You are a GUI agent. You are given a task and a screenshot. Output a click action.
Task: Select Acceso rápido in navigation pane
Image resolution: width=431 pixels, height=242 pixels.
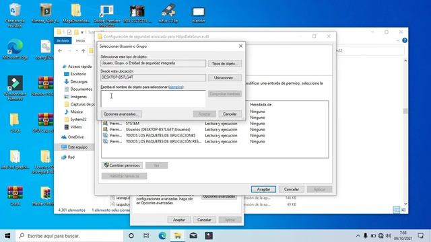coord(77,67)
